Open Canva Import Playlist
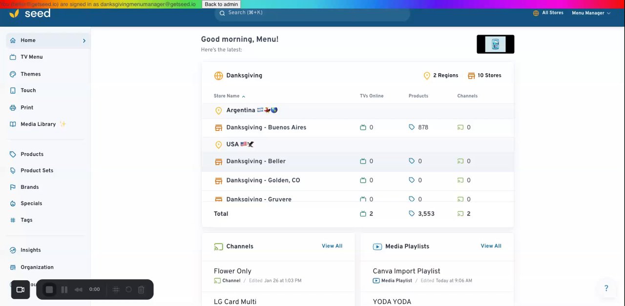Screen dimensions: 625x306 tap(406, 271)
